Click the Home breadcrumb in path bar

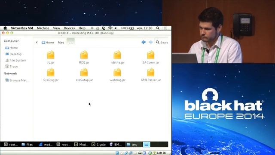point(48,42)
